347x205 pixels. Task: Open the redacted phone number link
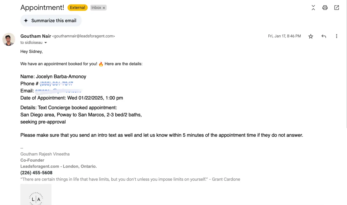[56, 84]
